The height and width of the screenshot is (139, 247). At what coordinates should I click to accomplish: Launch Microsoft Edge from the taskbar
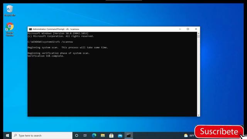point(94,136)
